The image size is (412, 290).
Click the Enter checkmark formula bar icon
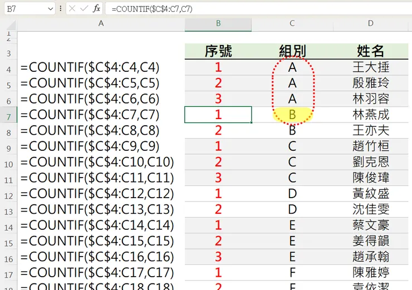point(84,9)
